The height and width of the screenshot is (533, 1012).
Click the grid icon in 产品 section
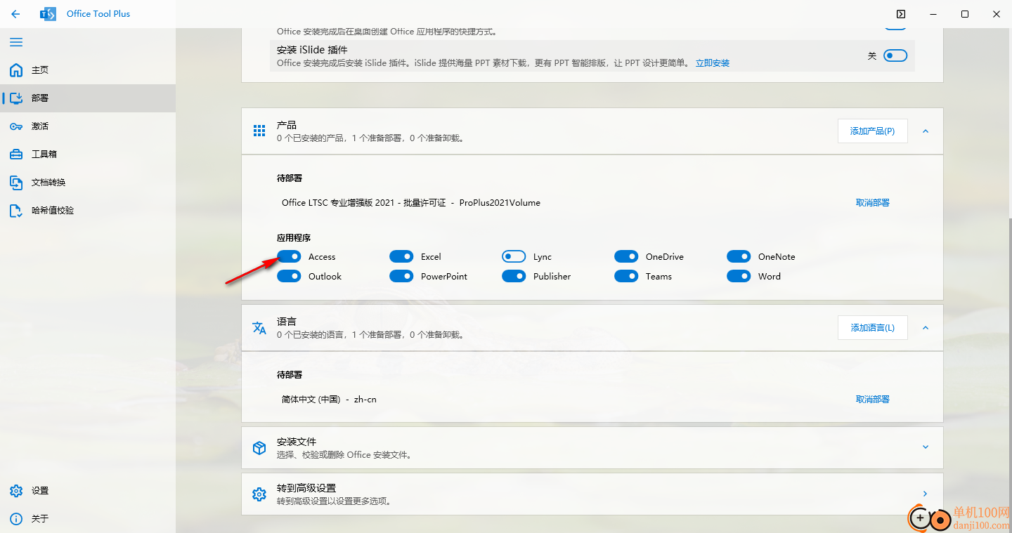click(259, 131)
